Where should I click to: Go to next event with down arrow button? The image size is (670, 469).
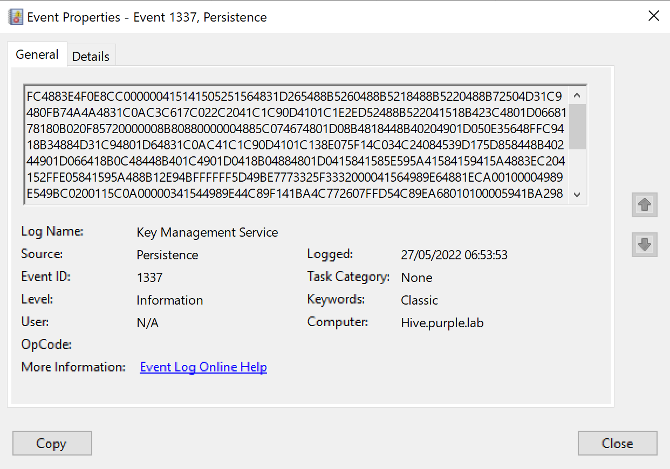point(644,245)
